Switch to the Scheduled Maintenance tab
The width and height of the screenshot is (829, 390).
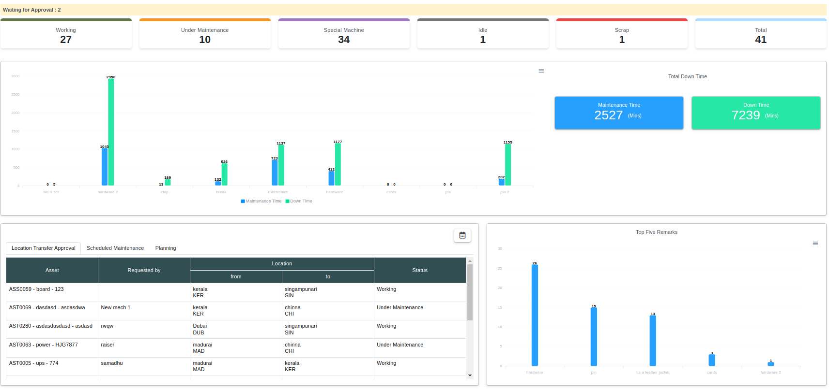[x=115, y=248]
